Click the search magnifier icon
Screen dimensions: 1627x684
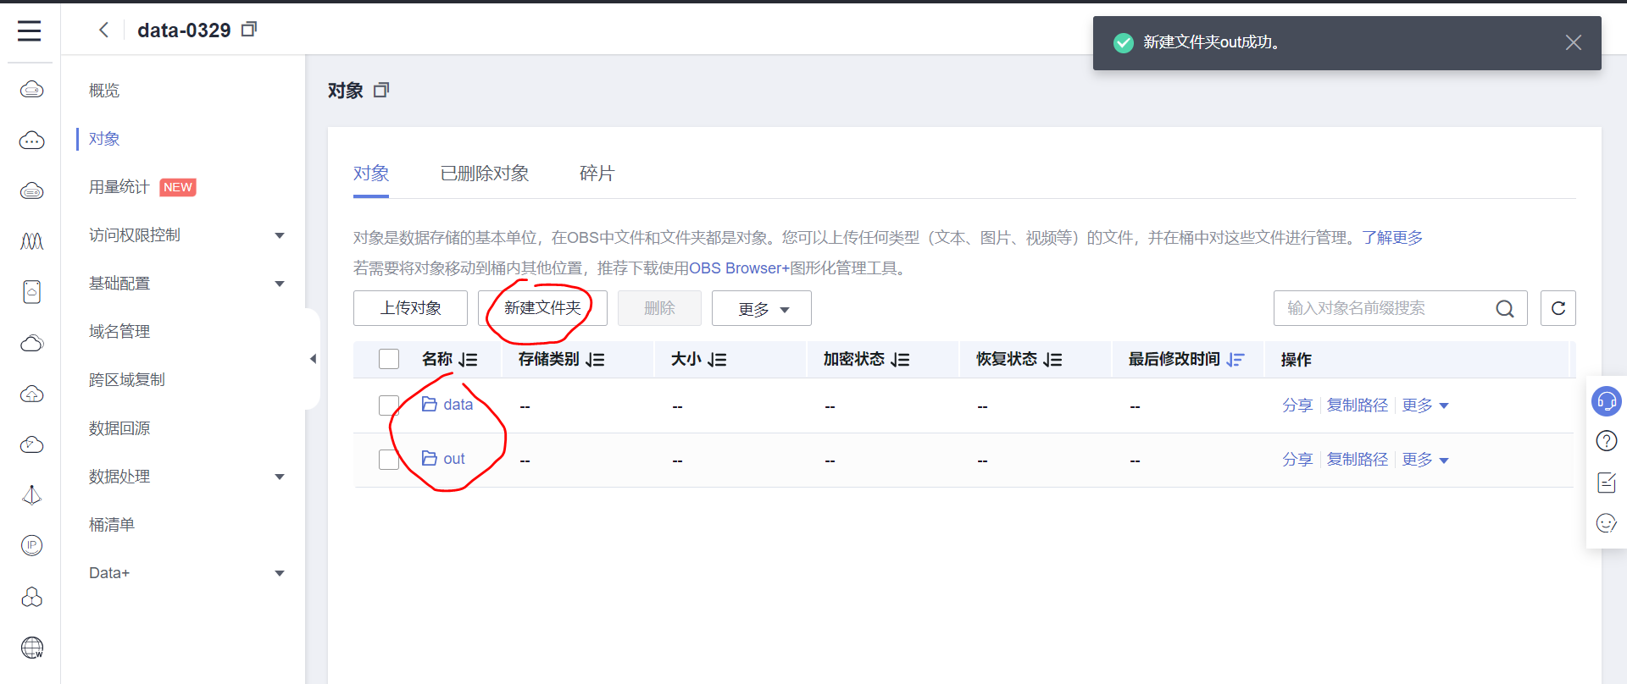1505,309
